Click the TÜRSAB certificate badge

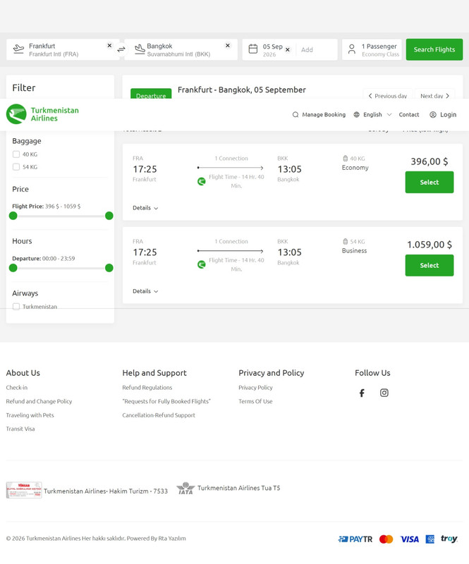tap(24, 490)
